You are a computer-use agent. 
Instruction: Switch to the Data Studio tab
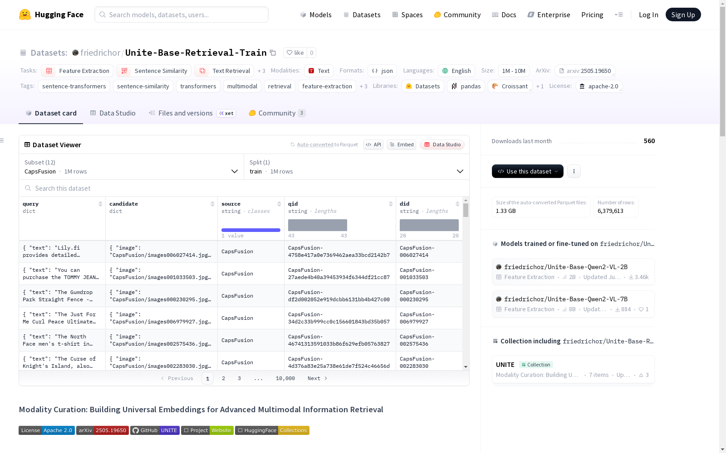coord(113,113)
